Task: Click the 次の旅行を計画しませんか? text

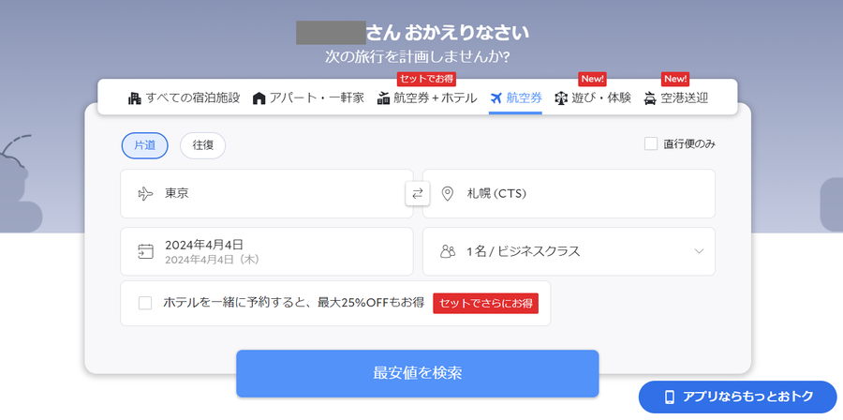Action: [418, 56]
